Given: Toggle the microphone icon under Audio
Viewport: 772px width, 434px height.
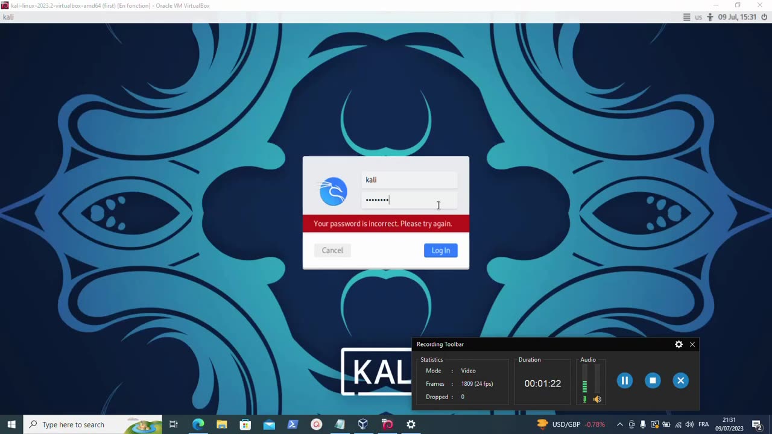Looking at the screenshot, I should (x=584, y=399).
